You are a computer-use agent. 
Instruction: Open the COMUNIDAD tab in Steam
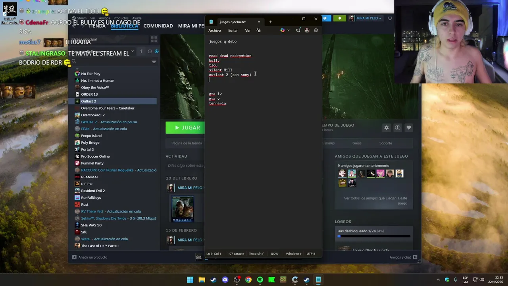pos(158,26)
